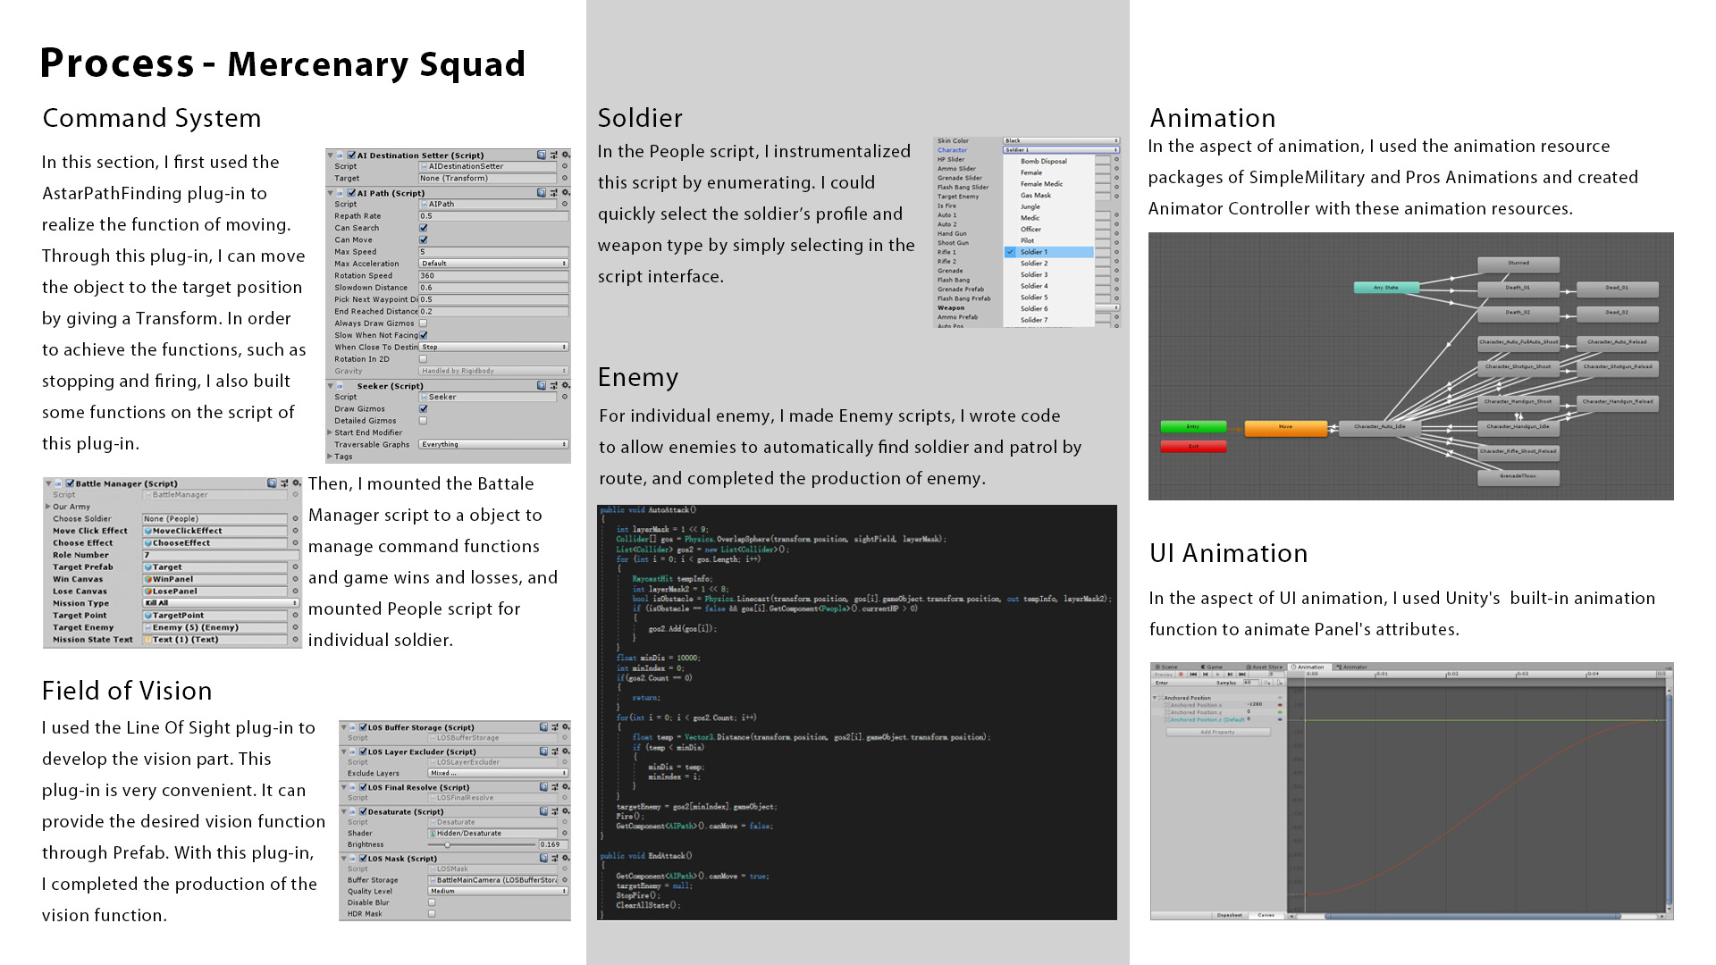Open When Close To Destination Stop dropdown
Viewport: 1716px width, 965px height.
493,347
